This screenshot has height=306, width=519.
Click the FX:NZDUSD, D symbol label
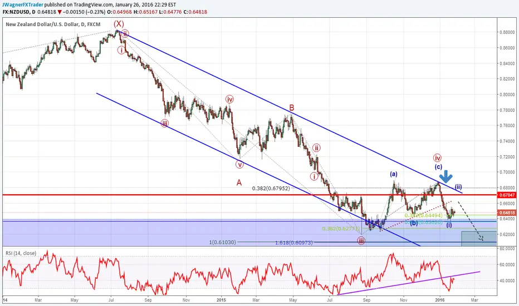pos(19,12)
